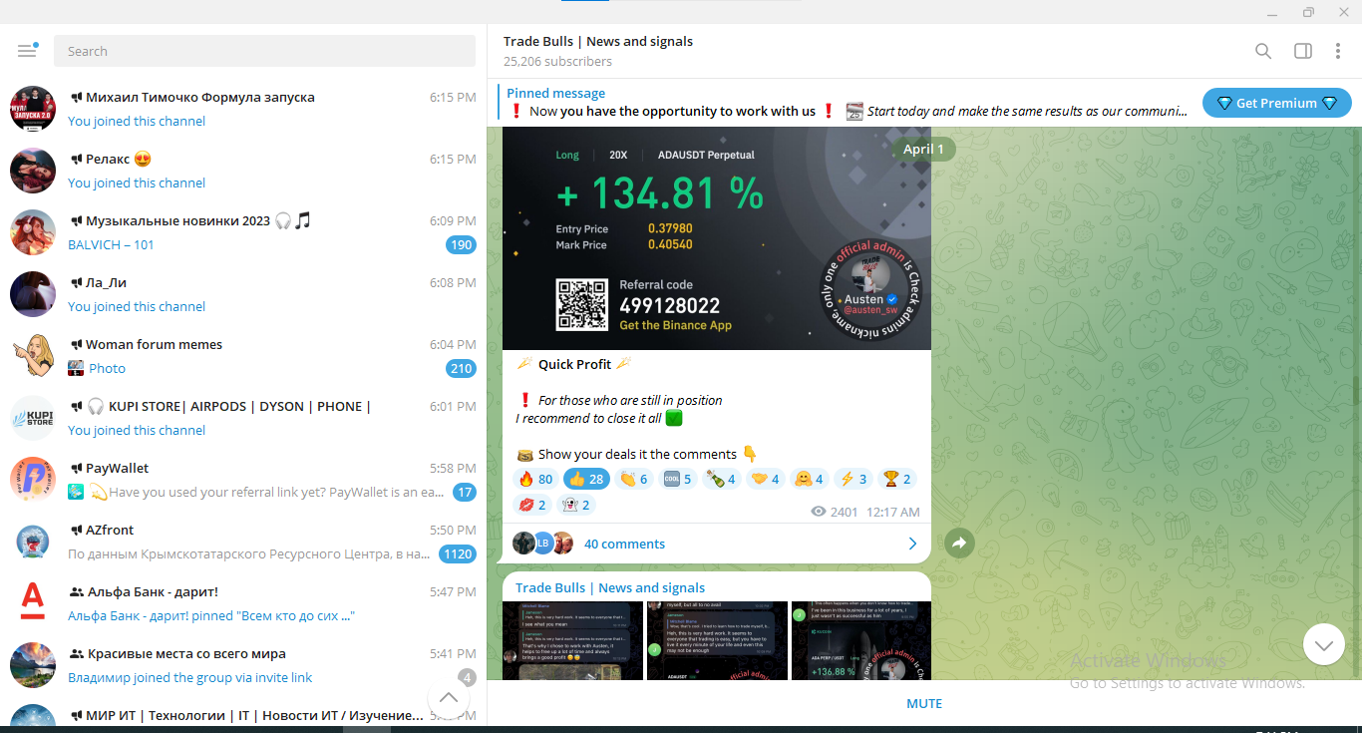This screenshot has width=1362, height=733.
Task: Add kiss lips reaction with 2
Action: point(531,505)
